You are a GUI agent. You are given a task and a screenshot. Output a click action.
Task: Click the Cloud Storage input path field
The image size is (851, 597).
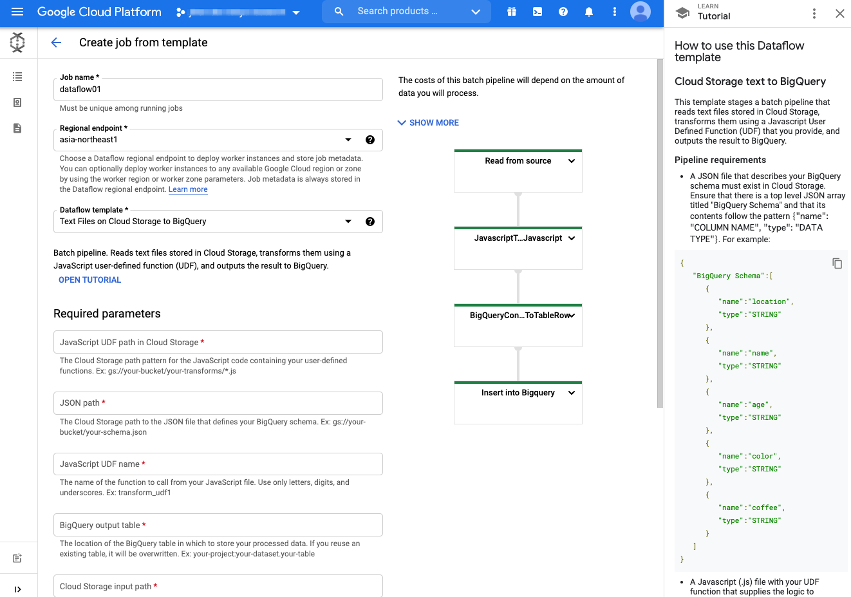[218, 585]
